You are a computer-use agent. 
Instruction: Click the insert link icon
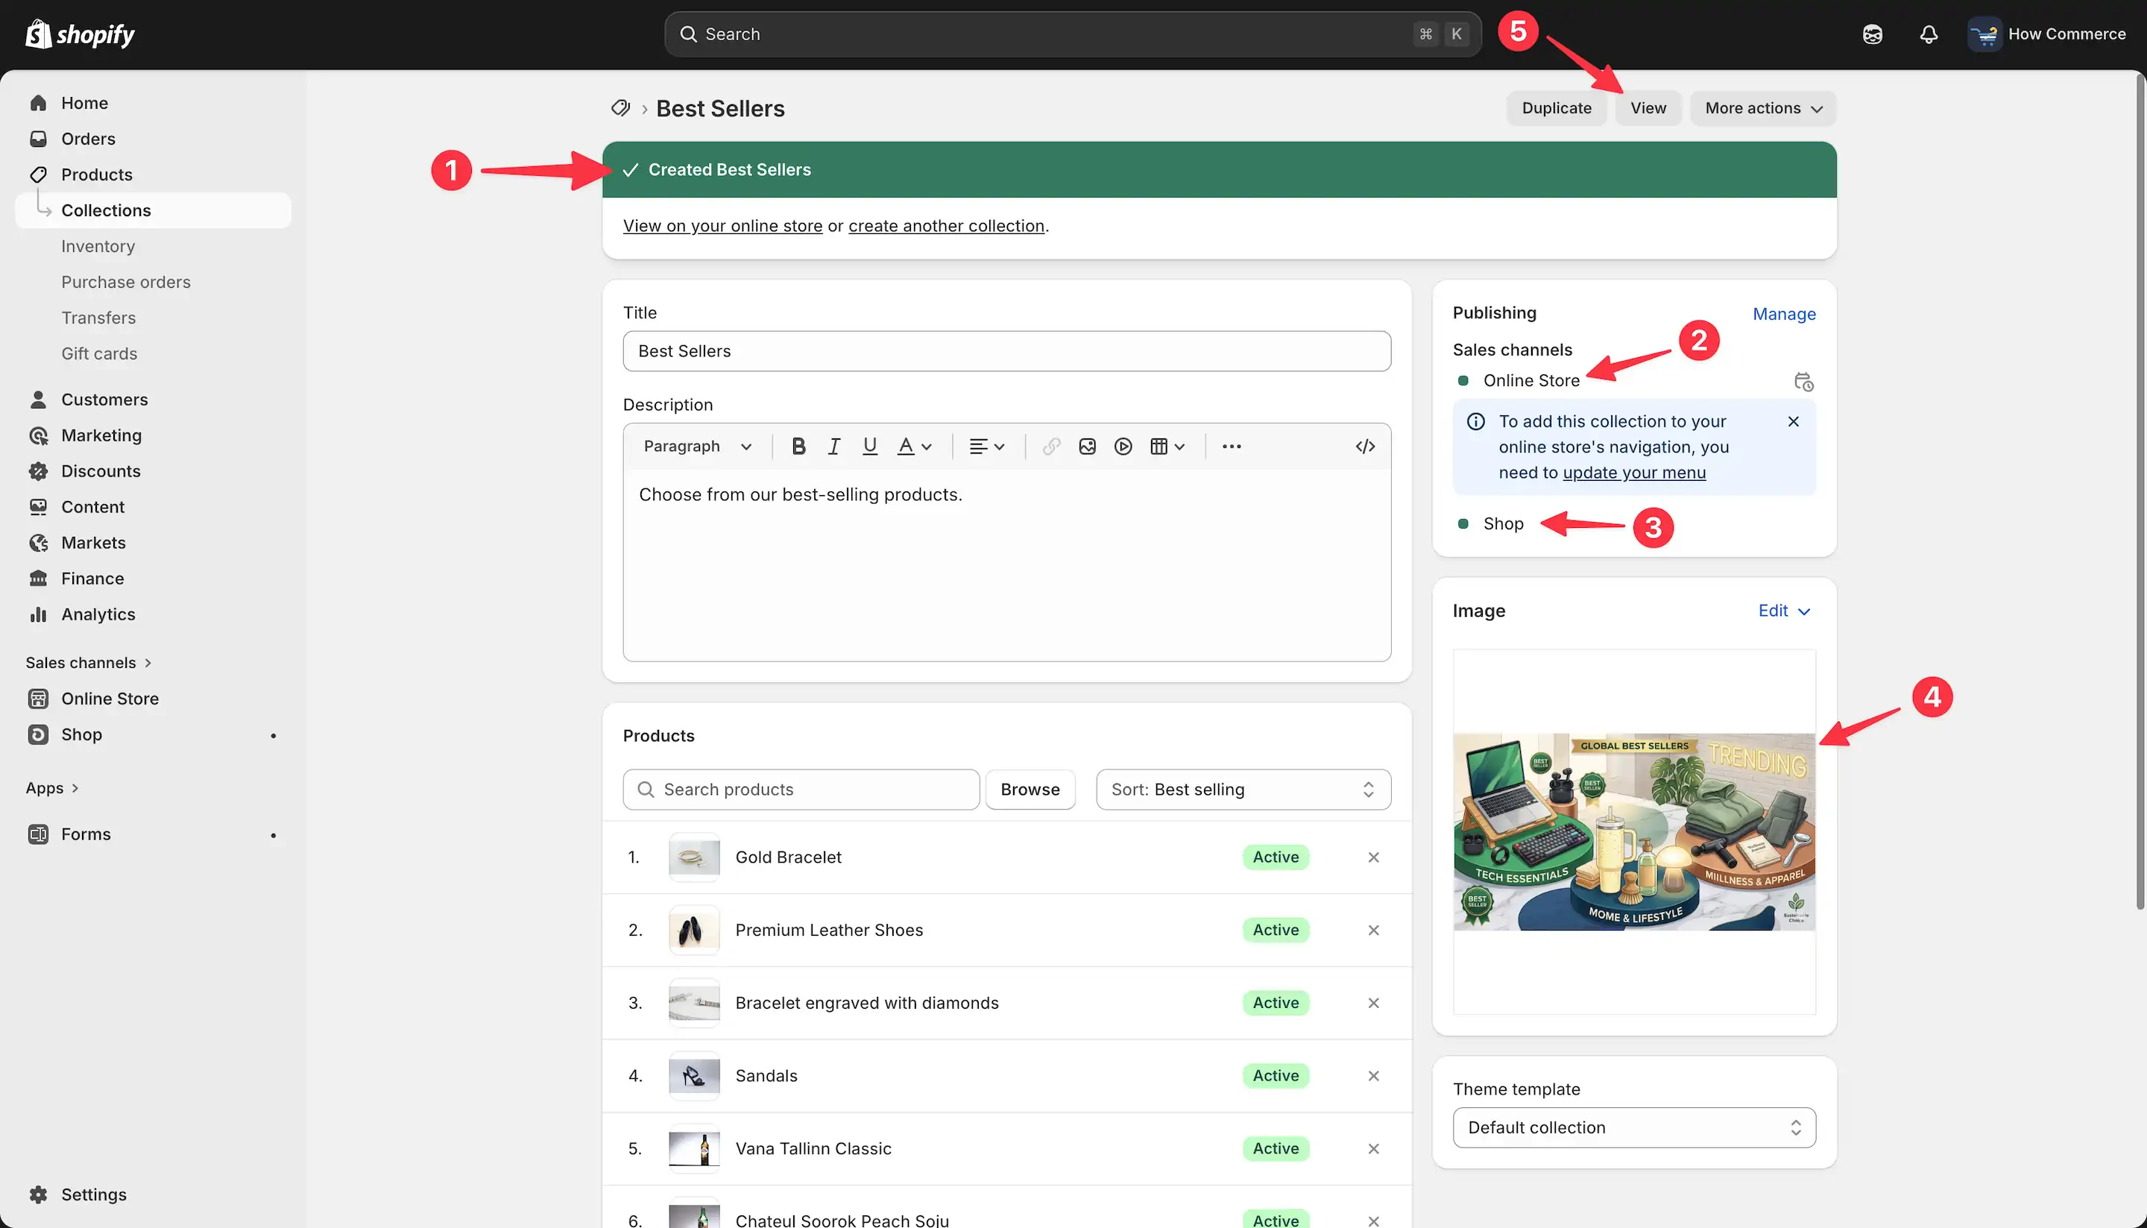tap(1050, 446)
